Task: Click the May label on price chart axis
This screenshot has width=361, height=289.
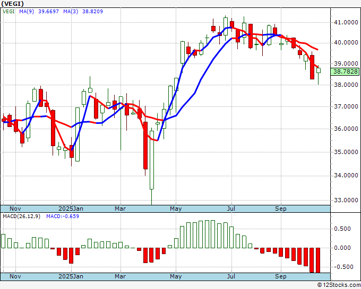Action: click(176, 209)
